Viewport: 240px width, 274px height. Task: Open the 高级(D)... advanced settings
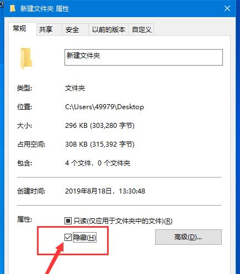click(188, 237)
